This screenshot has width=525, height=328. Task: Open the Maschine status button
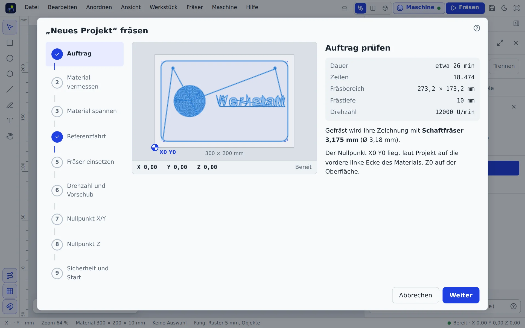point(419,8)
